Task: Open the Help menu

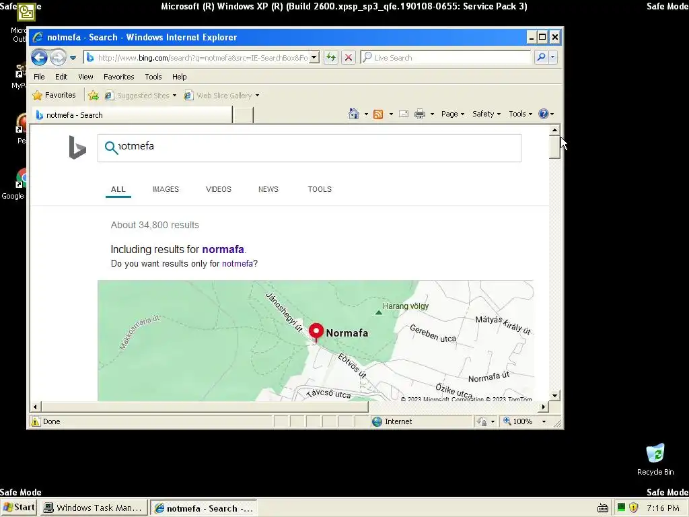Action: [x=179, y=77]
